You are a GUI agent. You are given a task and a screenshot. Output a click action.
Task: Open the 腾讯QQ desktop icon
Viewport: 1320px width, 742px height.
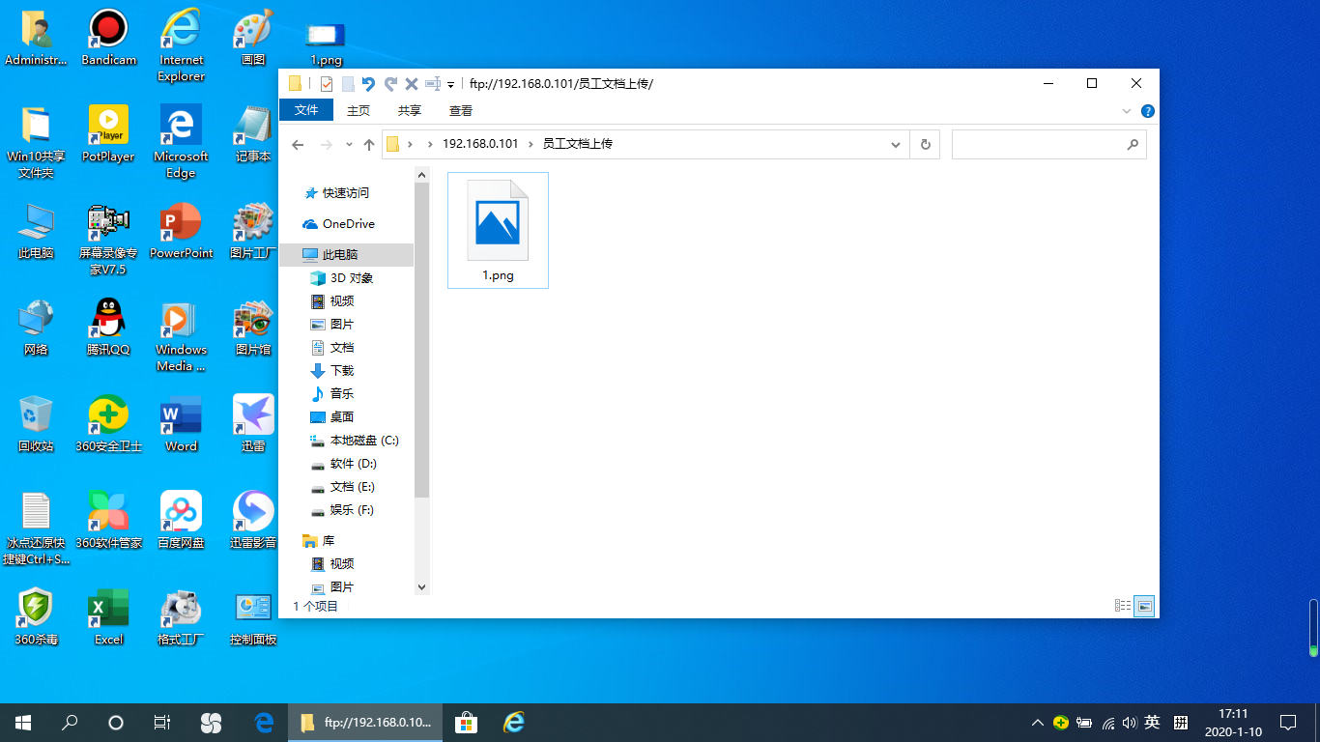108,328
